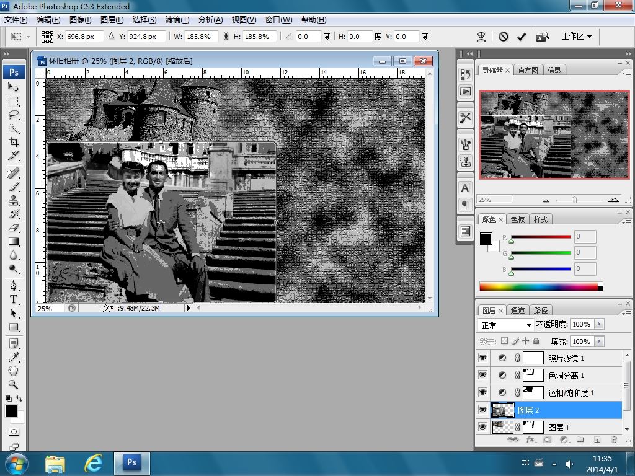Select the Zoom magnifier tool
The image size is (635, 476).
coord(13,384)
